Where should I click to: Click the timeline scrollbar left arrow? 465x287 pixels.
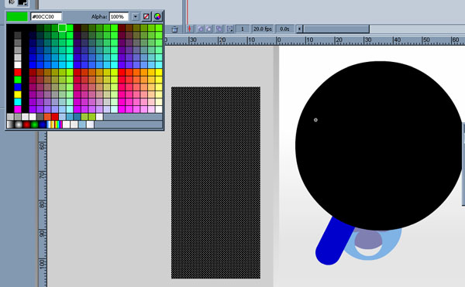[299, 29]
